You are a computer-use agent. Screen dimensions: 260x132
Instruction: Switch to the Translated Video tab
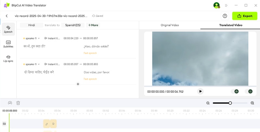tap(230, 25)
